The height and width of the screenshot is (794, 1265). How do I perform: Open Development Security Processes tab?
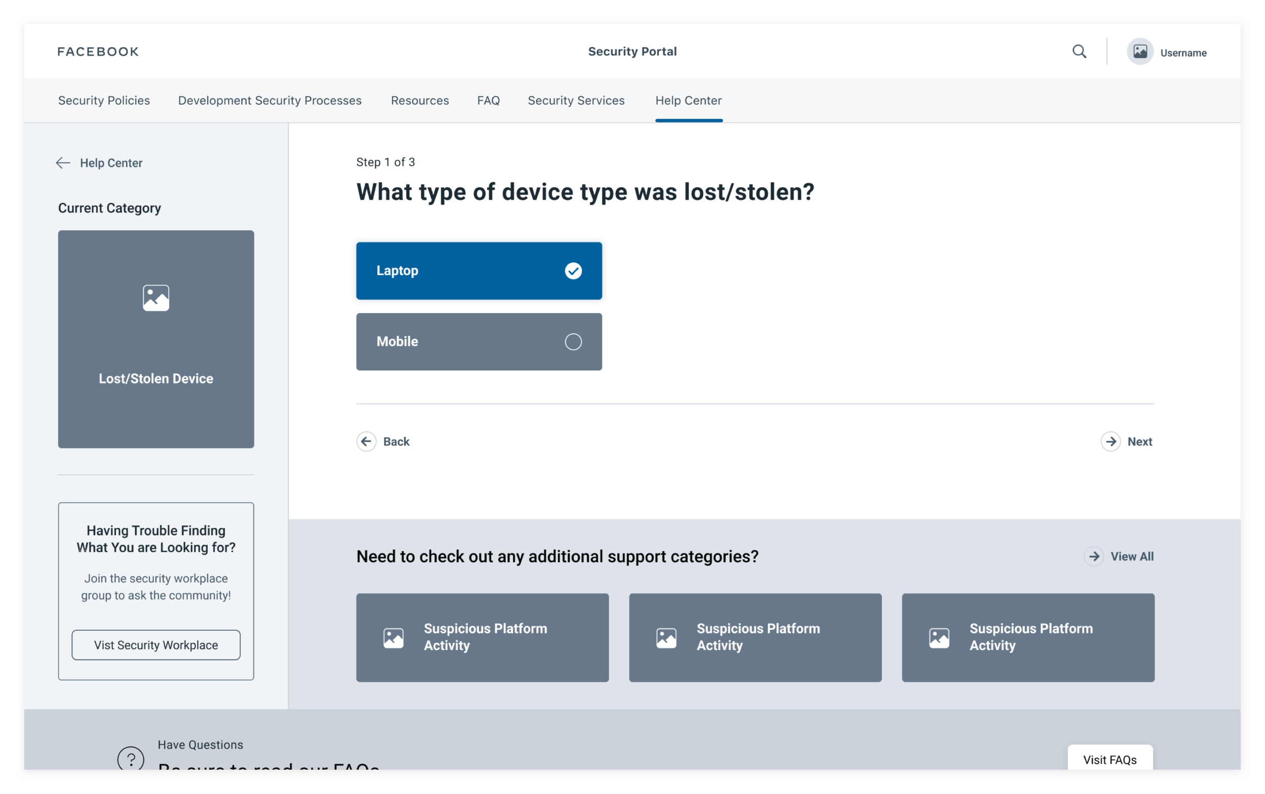click(270, 100)
